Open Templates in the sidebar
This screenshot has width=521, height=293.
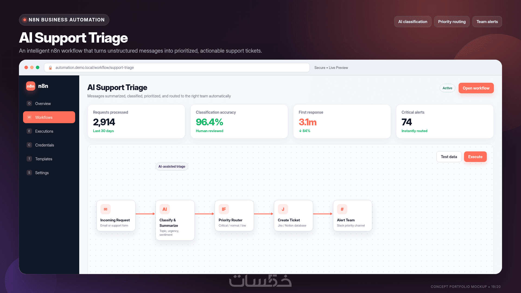click(49, 159)
